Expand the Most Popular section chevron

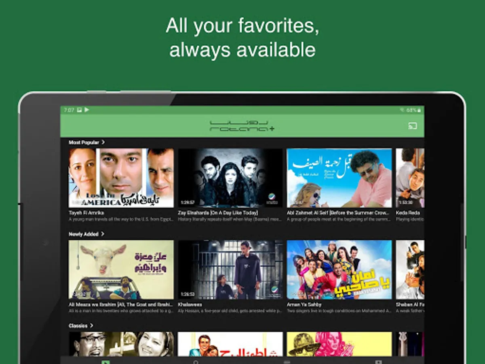(x=103, y=142)
